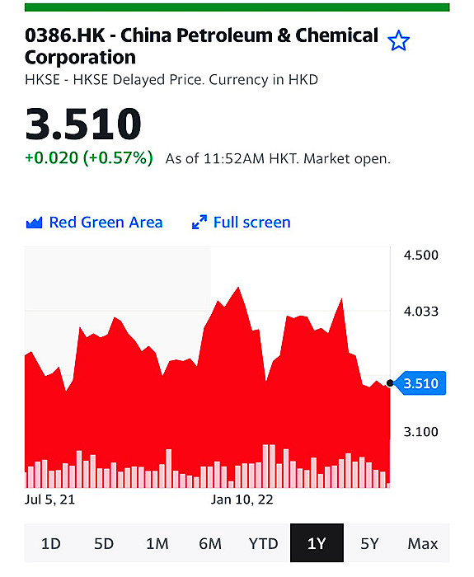Switch chart to 1M range

click(x=157, y=543)
